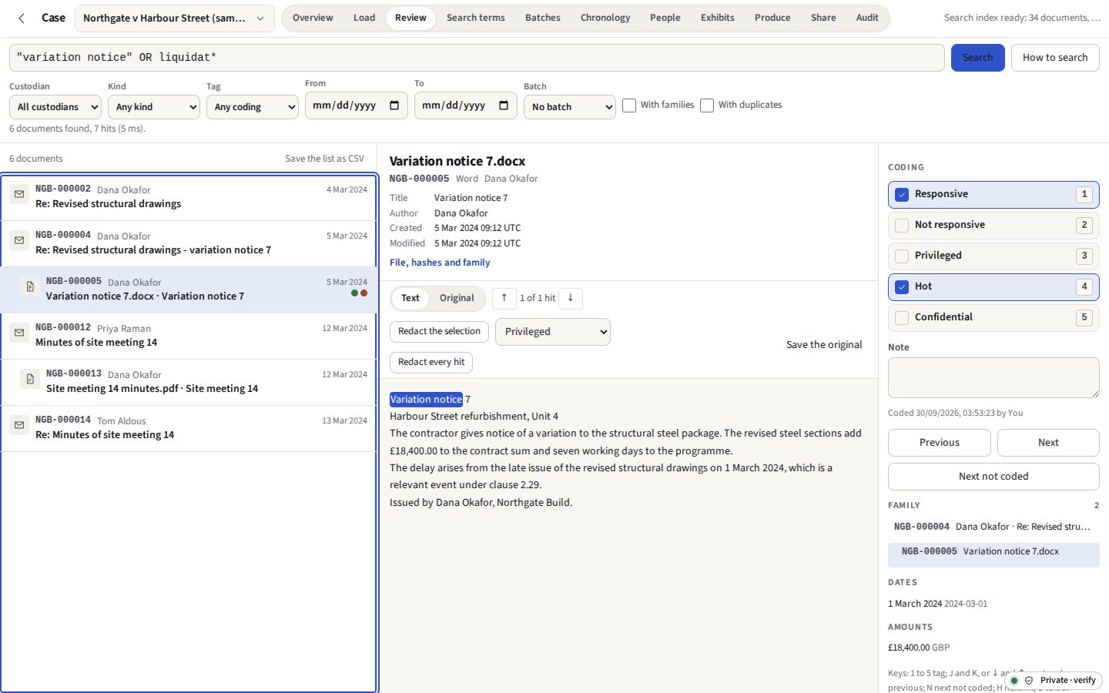The image size is (1109, 693).
Task: Select family item Variation notice 7.docx
Action: [x=993, y=555]
